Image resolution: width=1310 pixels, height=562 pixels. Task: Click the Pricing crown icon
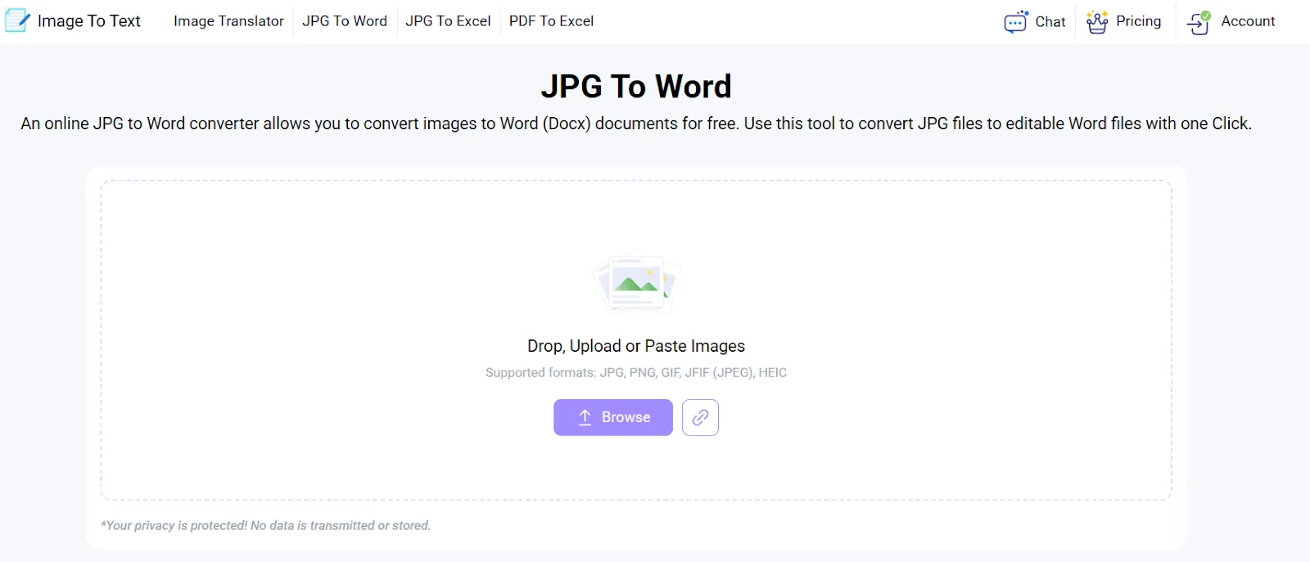click(1097, 22)
